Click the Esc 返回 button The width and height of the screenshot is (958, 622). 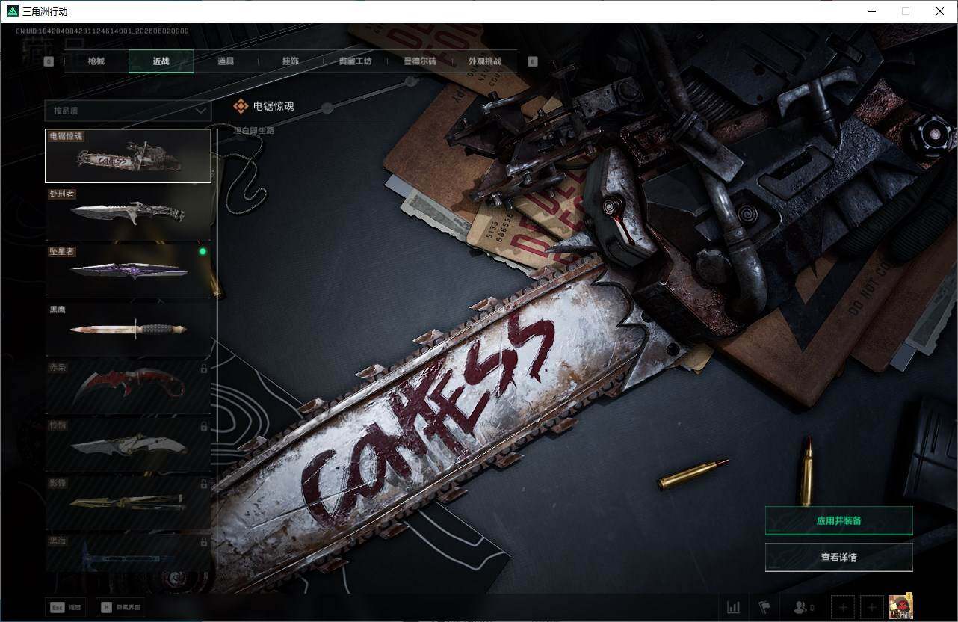[x=66, y=607]
